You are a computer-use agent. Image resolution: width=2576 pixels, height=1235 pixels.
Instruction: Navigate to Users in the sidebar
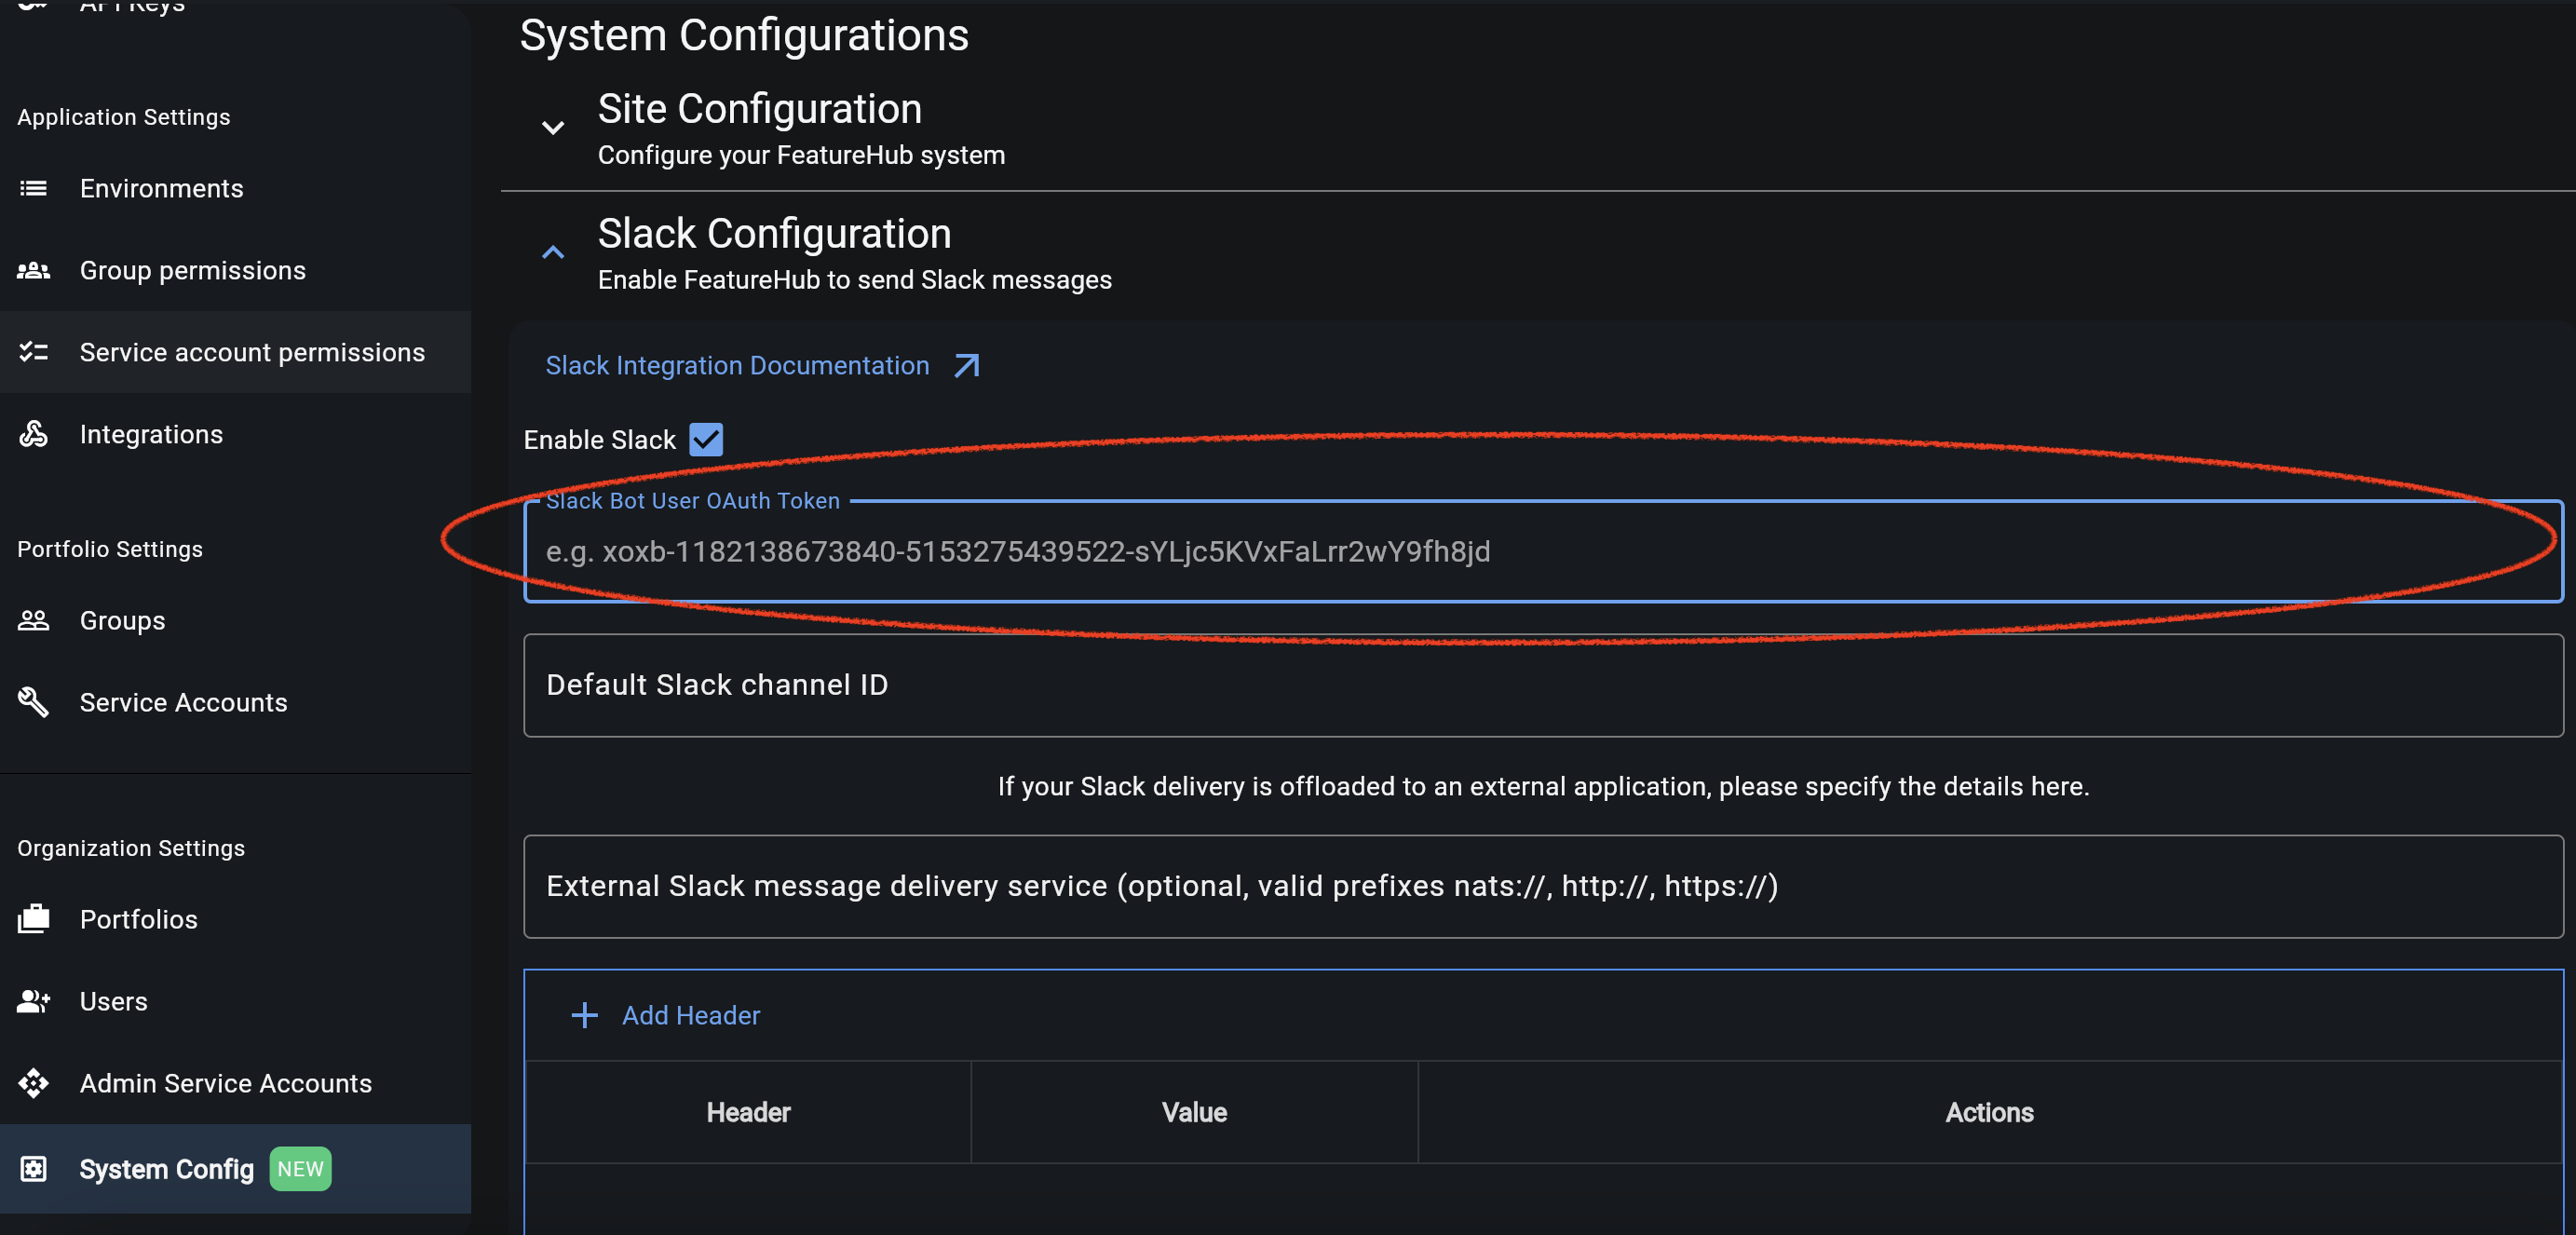click(112, 1001)
